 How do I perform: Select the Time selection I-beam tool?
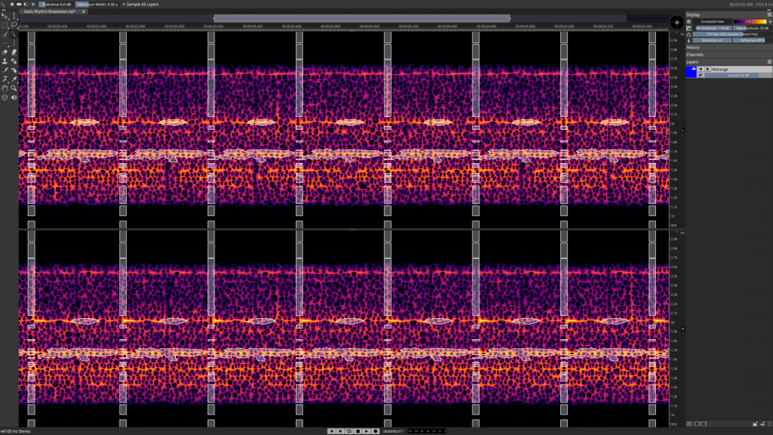pyautogui.click(x=14, y=16)
